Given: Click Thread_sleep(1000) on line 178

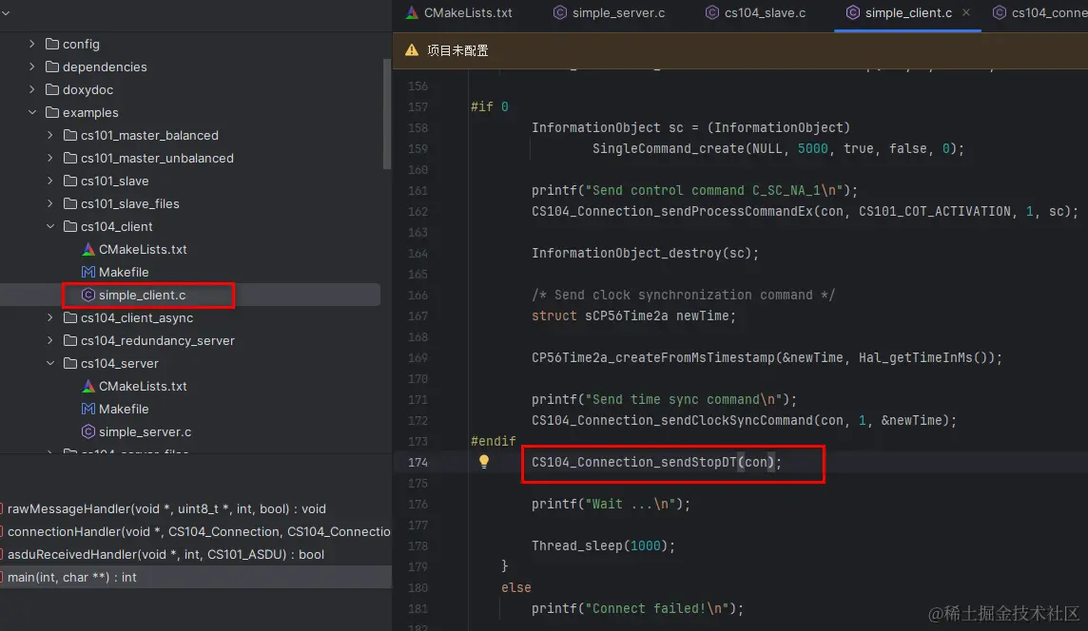Looking at the screenshot, I should tap(603, 545).
